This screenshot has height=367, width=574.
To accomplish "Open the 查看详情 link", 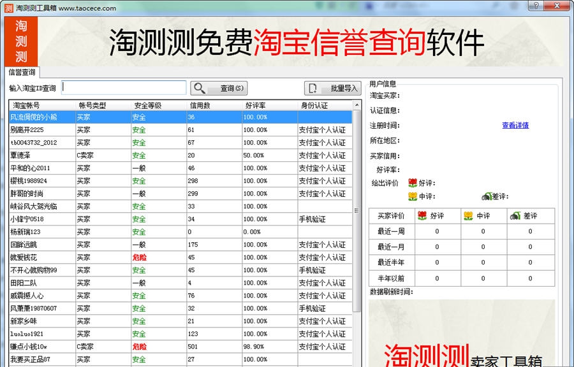I will (515, 126).
